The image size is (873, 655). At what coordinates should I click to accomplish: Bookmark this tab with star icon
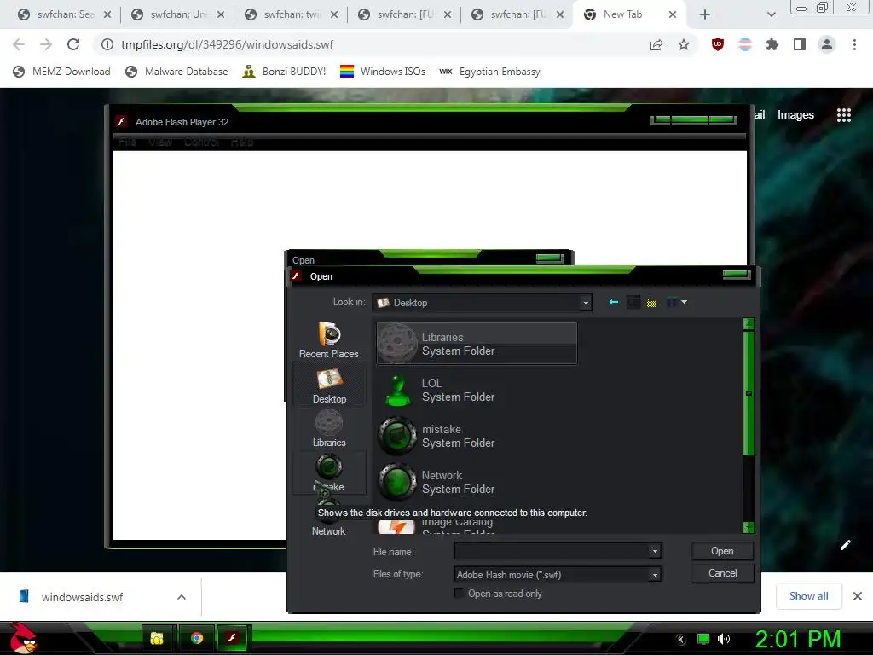click(x=684, y=44)
